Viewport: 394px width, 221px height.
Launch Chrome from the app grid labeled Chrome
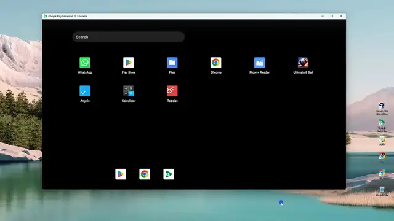[x=216, y=63]
